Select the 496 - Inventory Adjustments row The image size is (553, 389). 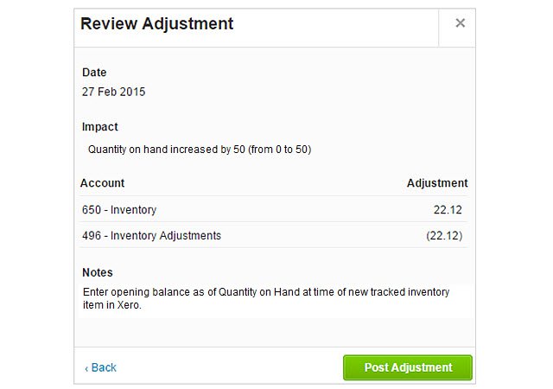click(x=151, y=235)
